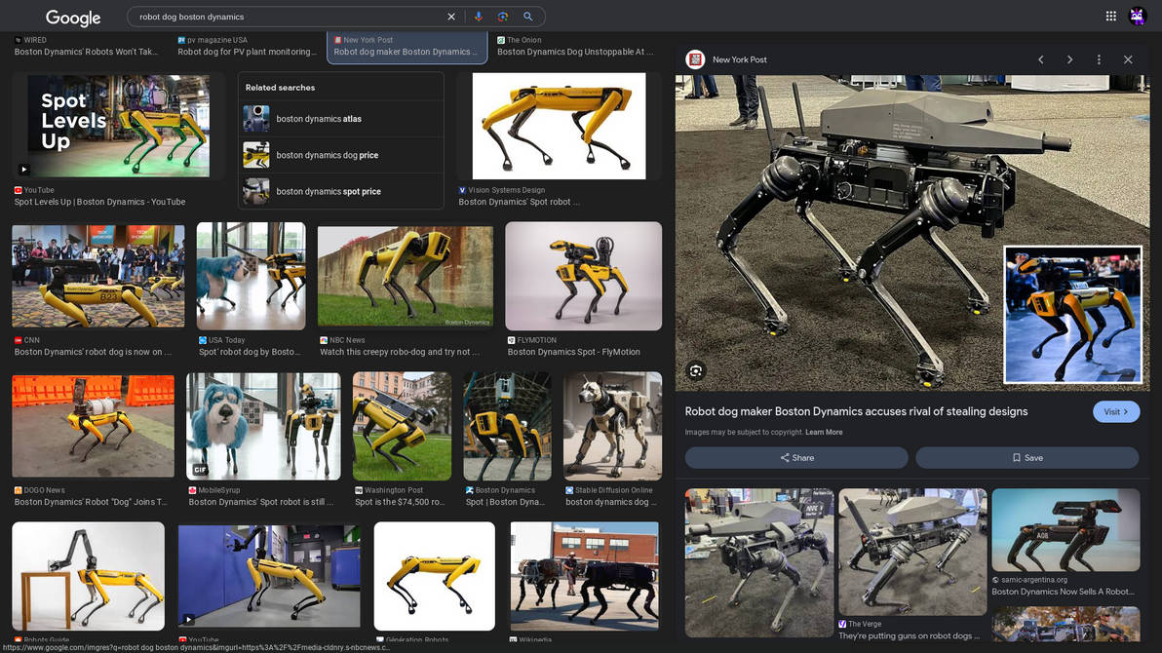This screenshot has height=653, width=1162.
Task: Open the USA Today Spot image
Action: (252, 276)
